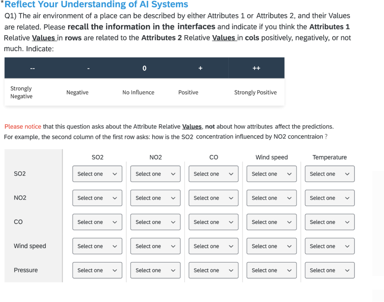384x302 pixels.
Task: Open Wind speed row Temperature dropdown
Action: tap(330, 246)
